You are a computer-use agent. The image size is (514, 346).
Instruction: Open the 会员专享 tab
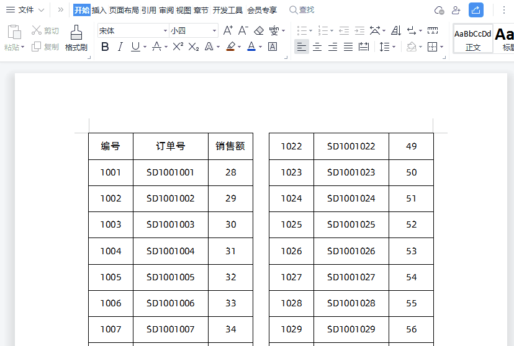pos(262,10)
